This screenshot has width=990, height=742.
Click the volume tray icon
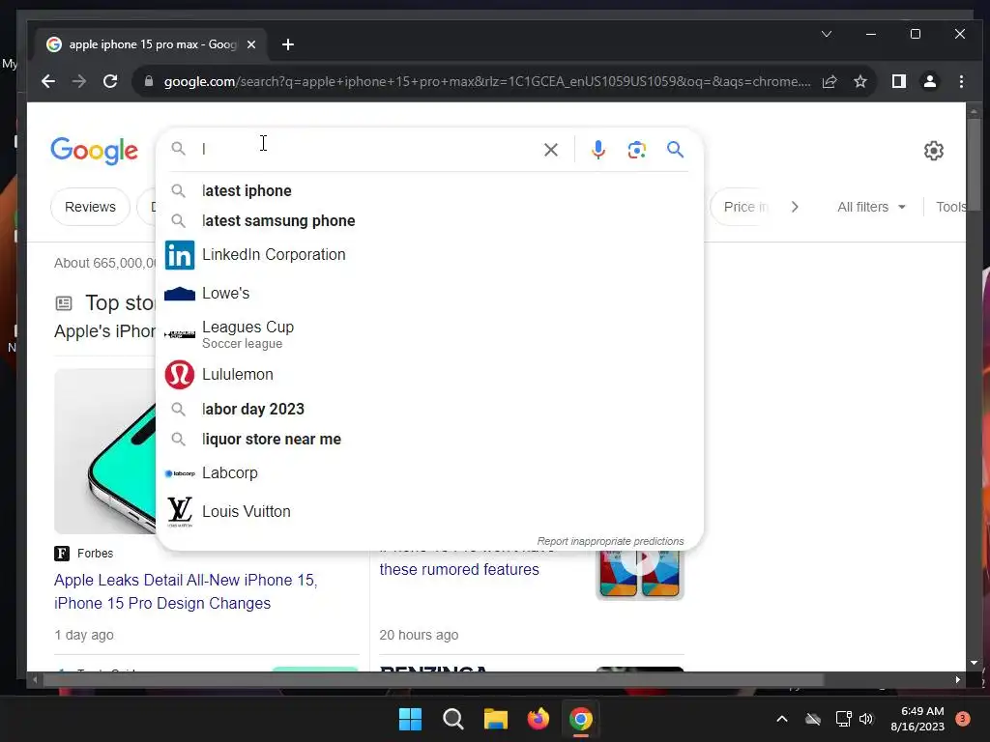[x=866, y=719]
